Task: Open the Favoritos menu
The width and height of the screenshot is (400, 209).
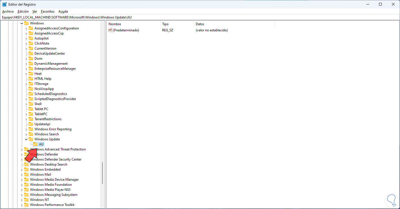Action: pyautogui.click(x=48, y=11)
